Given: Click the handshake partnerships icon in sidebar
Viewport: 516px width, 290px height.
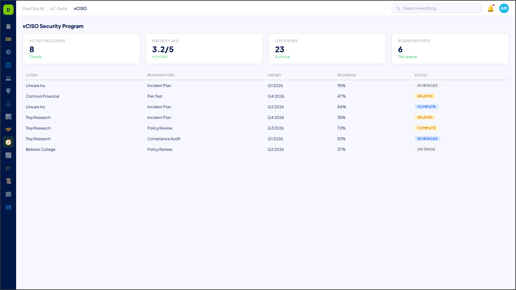Looking at the screenshot, I should coord(8,129).
